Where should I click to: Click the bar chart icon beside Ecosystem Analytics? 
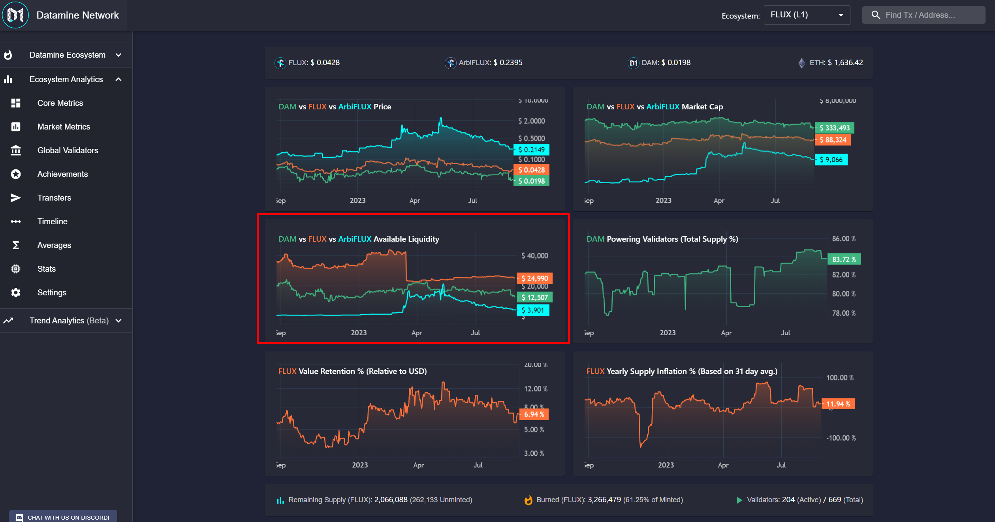(8, 79)
